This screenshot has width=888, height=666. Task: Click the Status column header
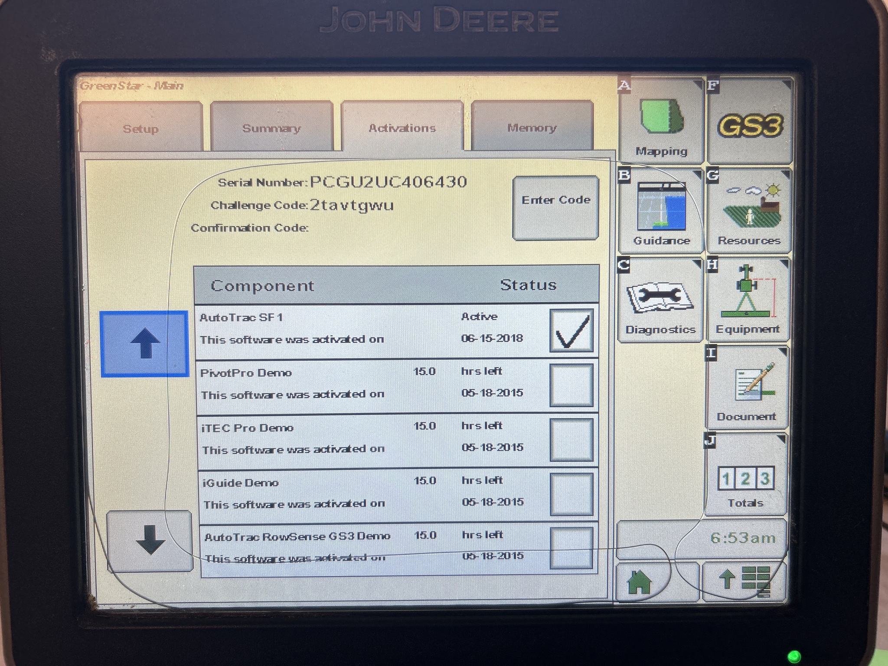pos(528,285)
